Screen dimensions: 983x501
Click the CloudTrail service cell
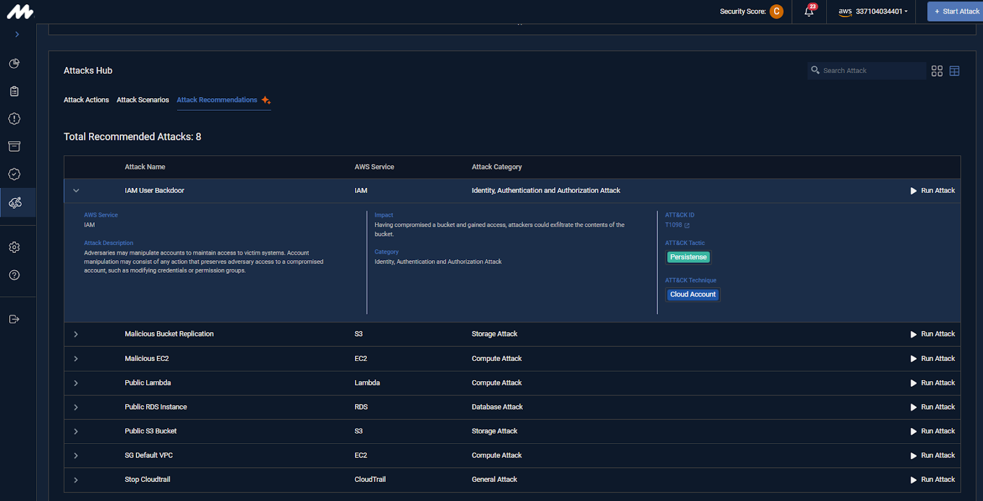(370, 480)
